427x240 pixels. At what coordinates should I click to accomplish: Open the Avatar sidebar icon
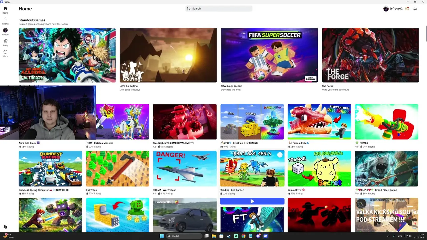5,32
